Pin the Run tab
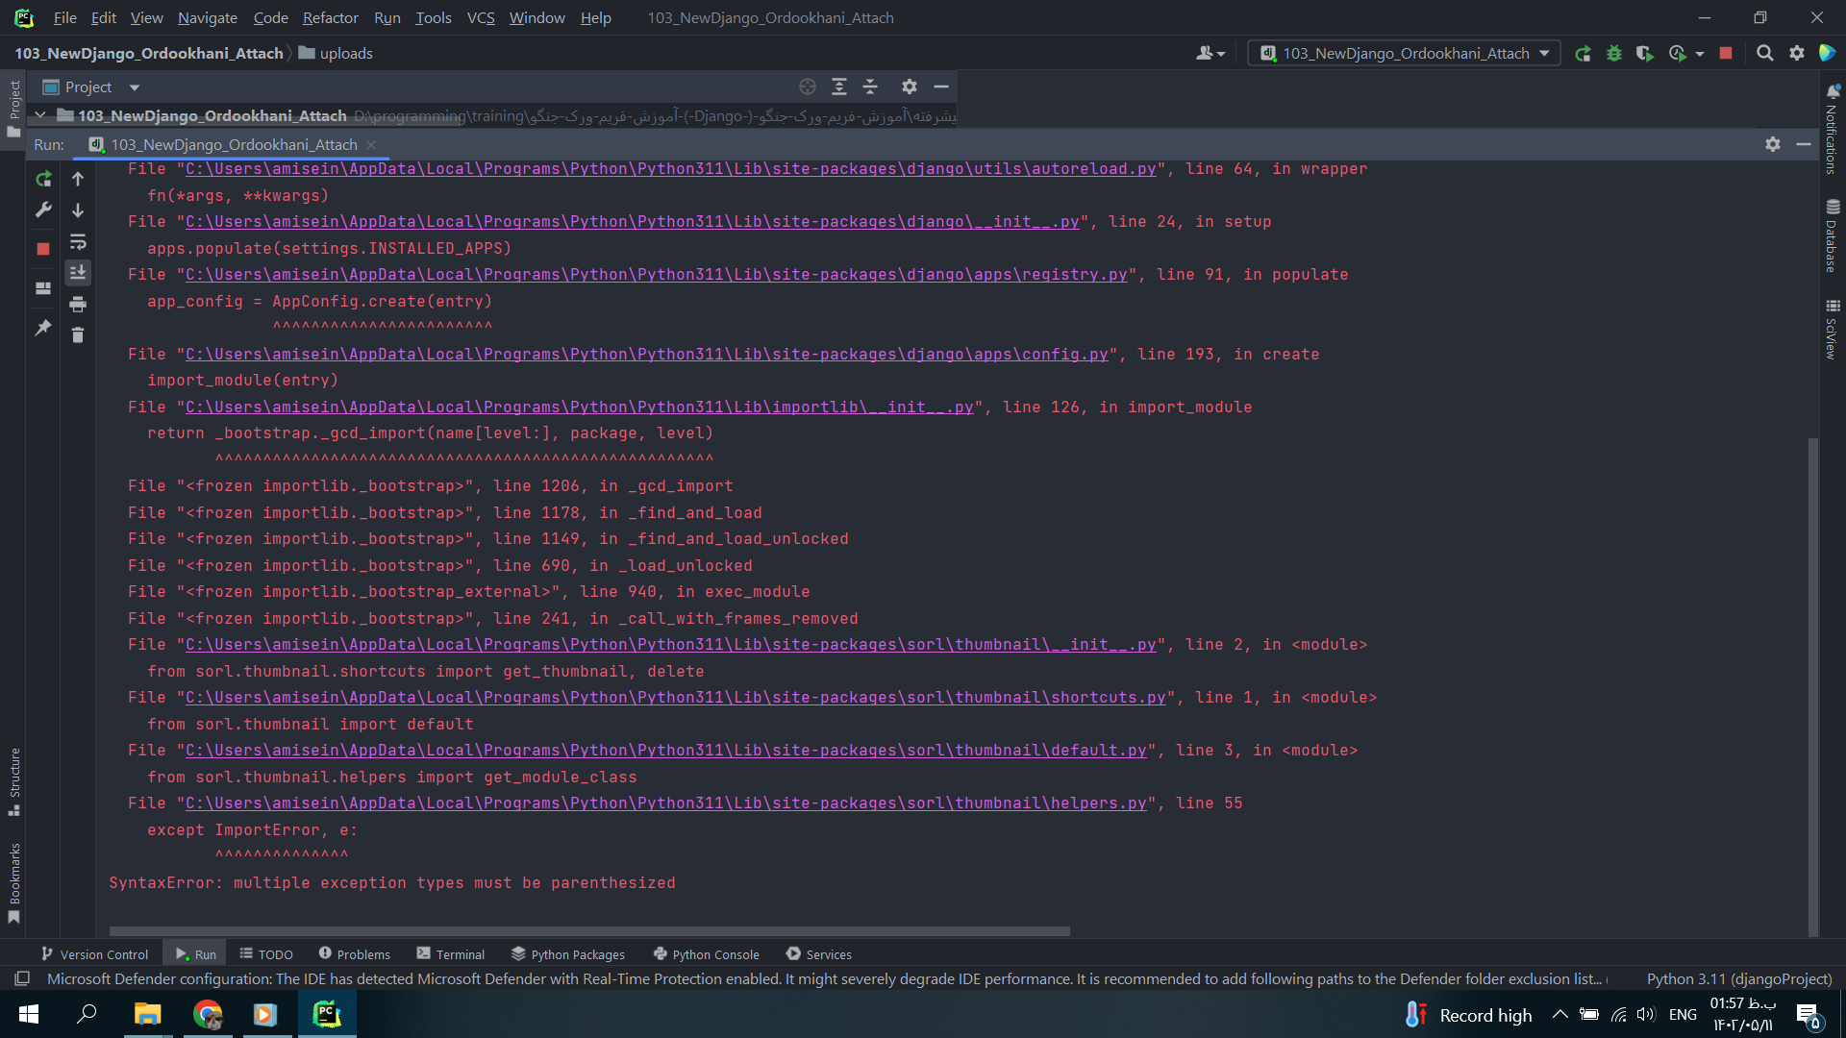 pos(43,328)
